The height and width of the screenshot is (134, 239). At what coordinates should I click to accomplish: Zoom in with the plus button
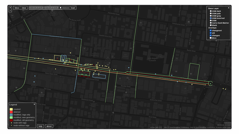pos(10,7)
